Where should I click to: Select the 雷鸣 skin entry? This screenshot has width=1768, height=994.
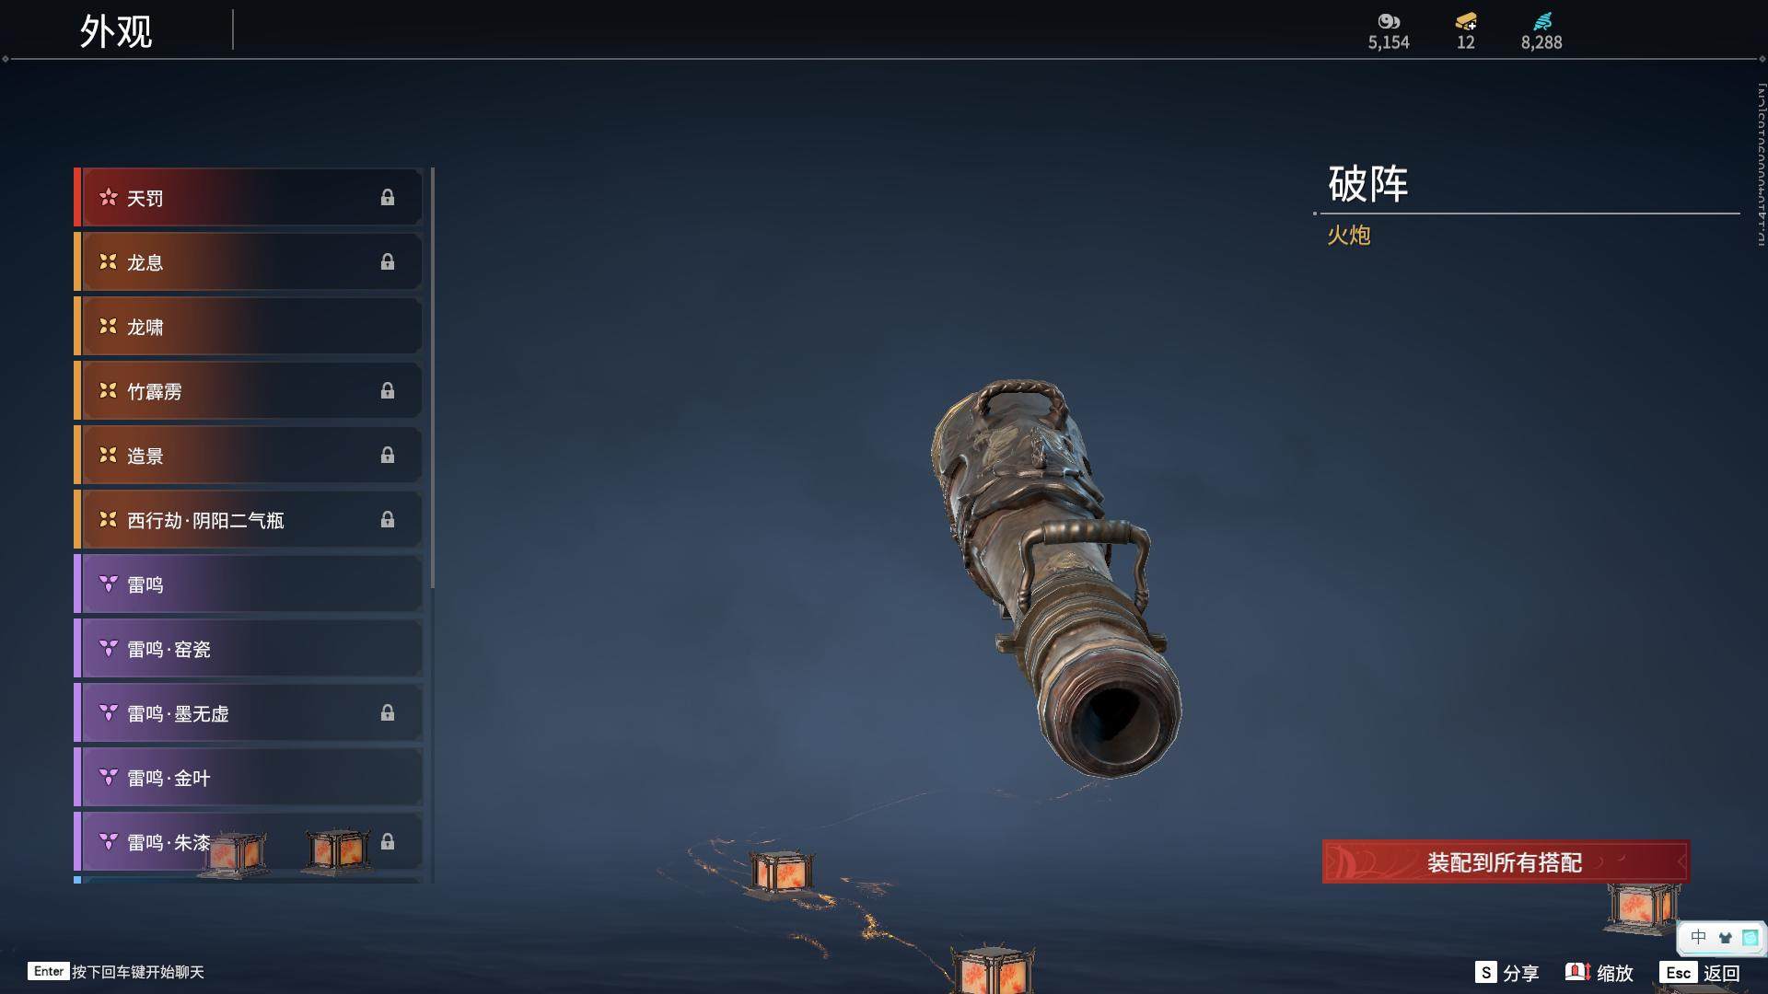[x=249, y=584]
